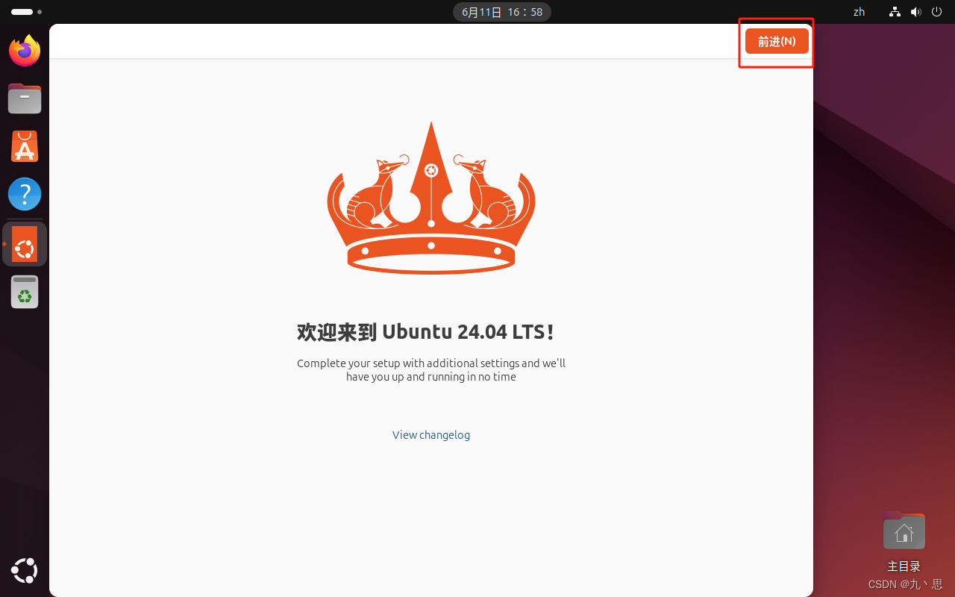Screen dimensions: 955x597
Task: Select the running Ubuntu setup app in dock
Action: pos(24,244)
